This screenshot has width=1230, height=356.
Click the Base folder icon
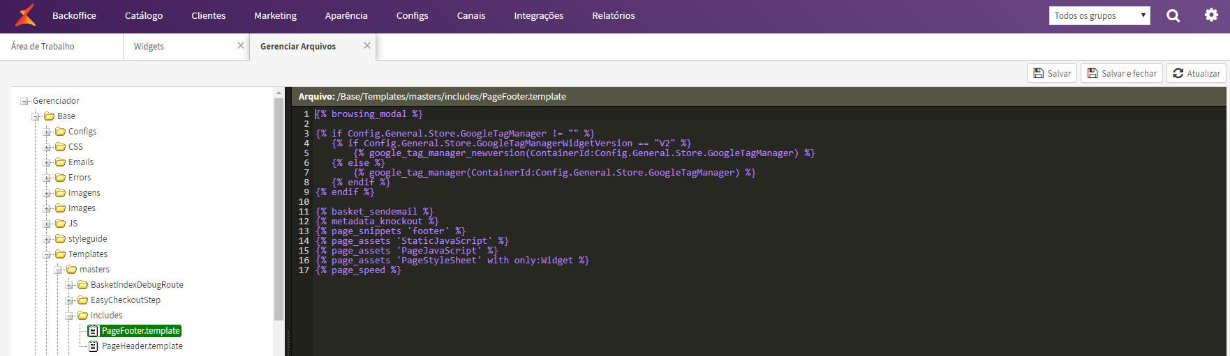[50, 116]
